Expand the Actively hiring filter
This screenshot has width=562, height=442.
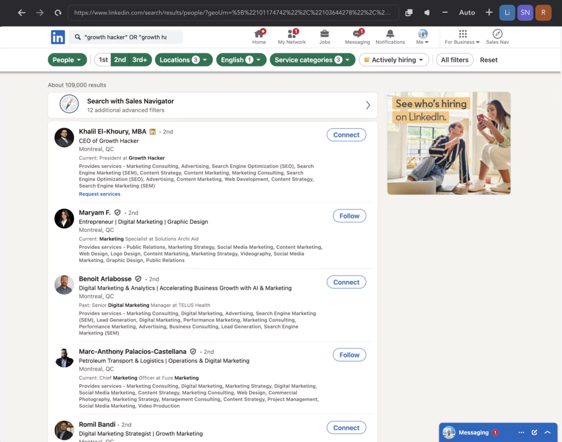pyautogui.click(x=393, y=60)
